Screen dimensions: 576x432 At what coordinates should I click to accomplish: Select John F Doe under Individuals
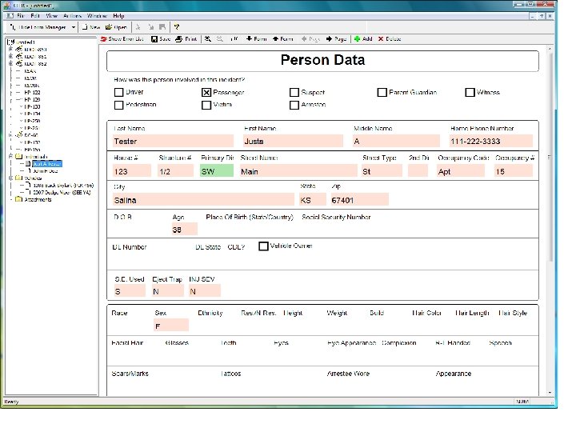point(45,171)
